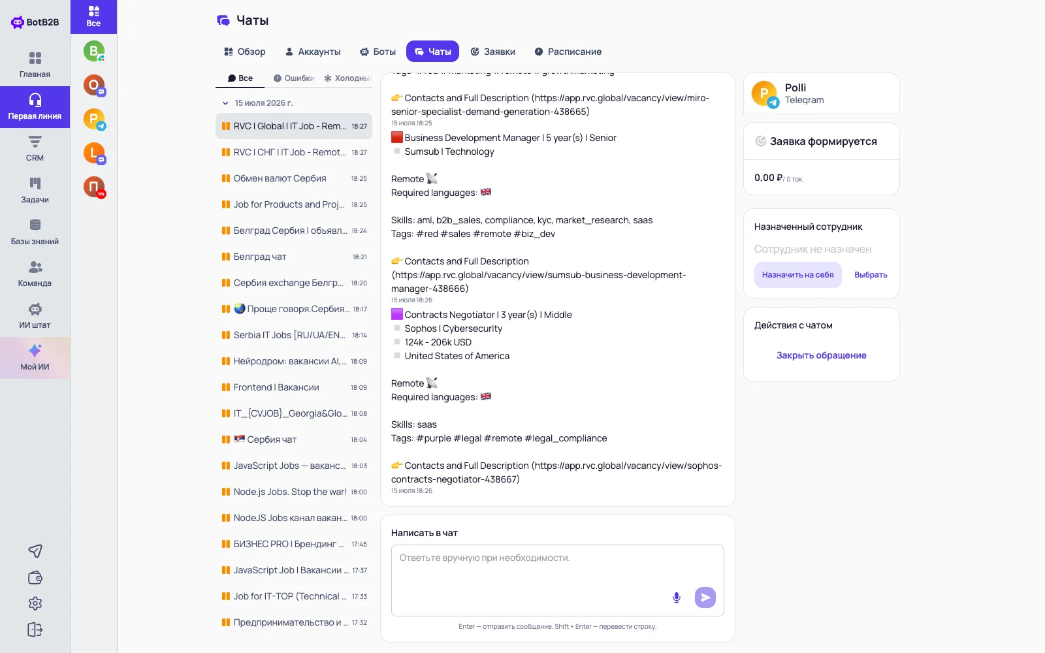Filter chats by Холодные
Screen dimensions: 1045x653
[x=347, y=78]
